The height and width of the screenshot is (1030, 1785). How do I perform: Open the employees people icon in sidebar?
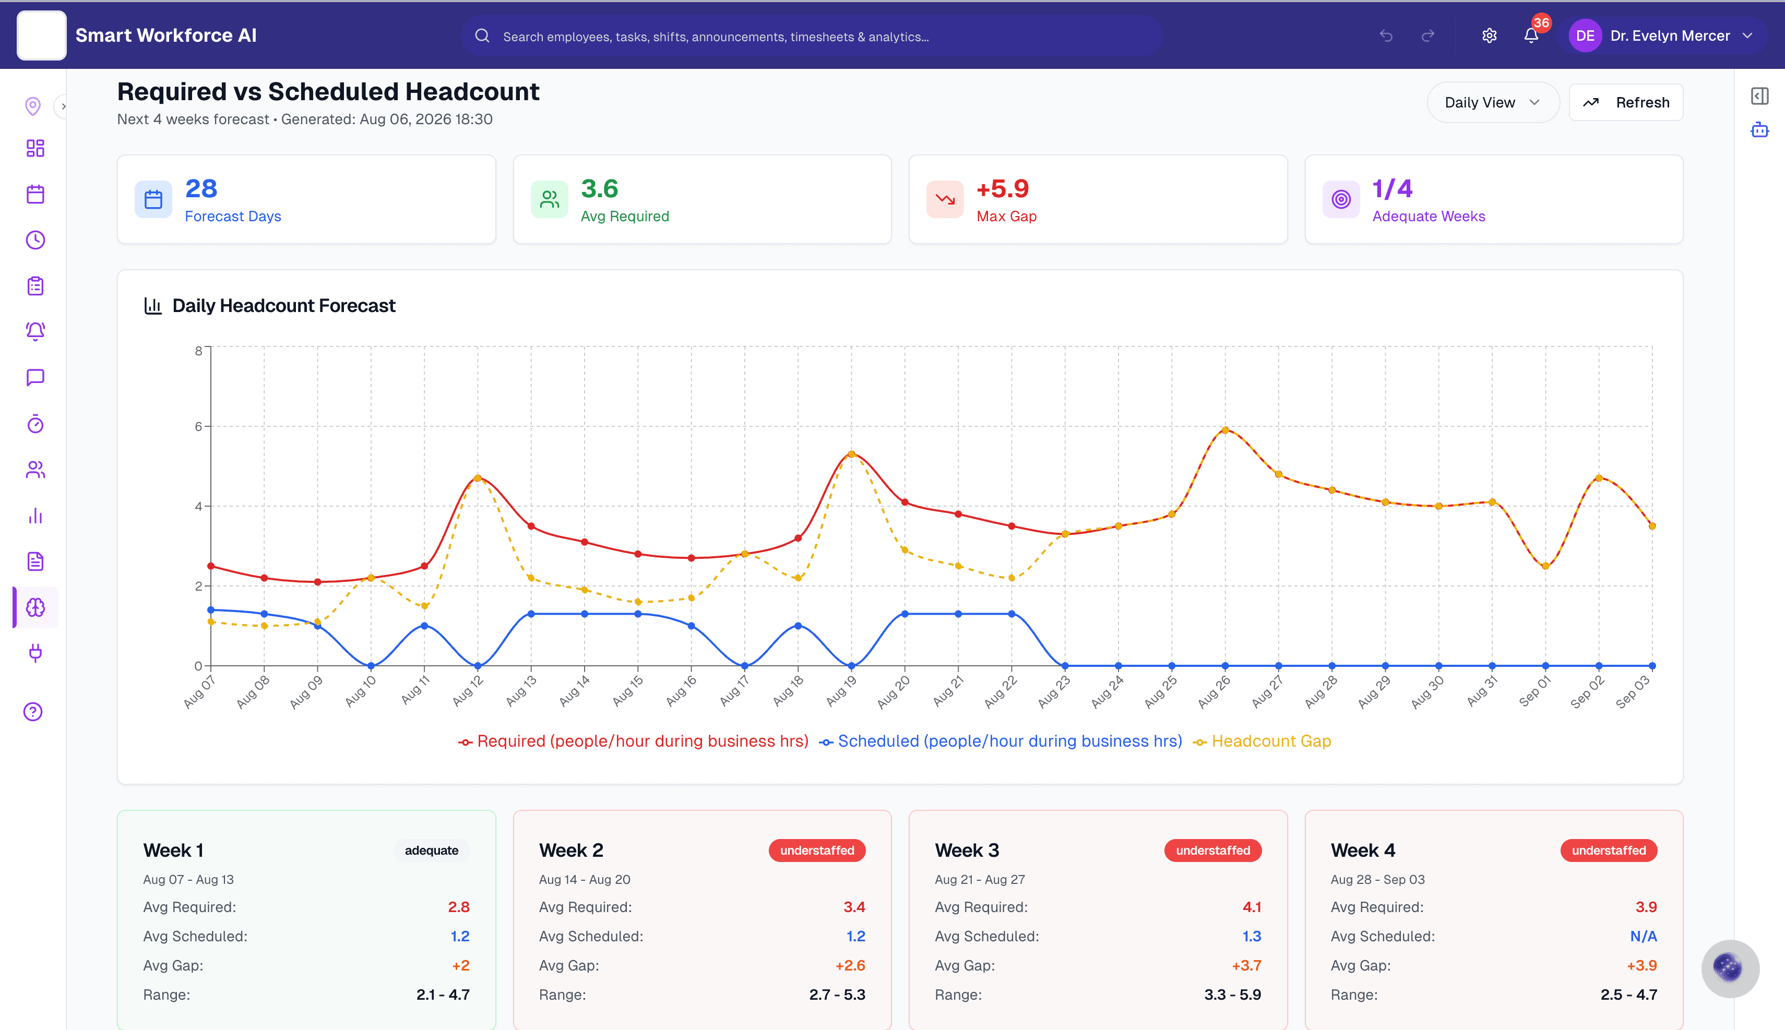click(35, 470)
